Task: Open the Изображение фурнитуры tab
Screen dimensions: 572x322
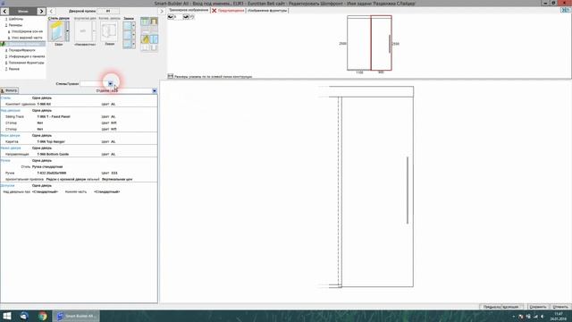Action: [267, 11]
